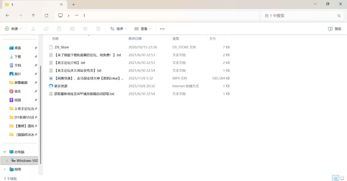Open the 排序 (Sort) dropdown
Screen dimensions: 347x181
point(118,29)
